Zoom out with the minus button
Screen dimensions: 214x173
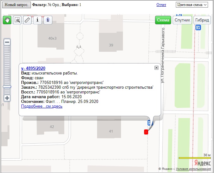tap(7, 42)
